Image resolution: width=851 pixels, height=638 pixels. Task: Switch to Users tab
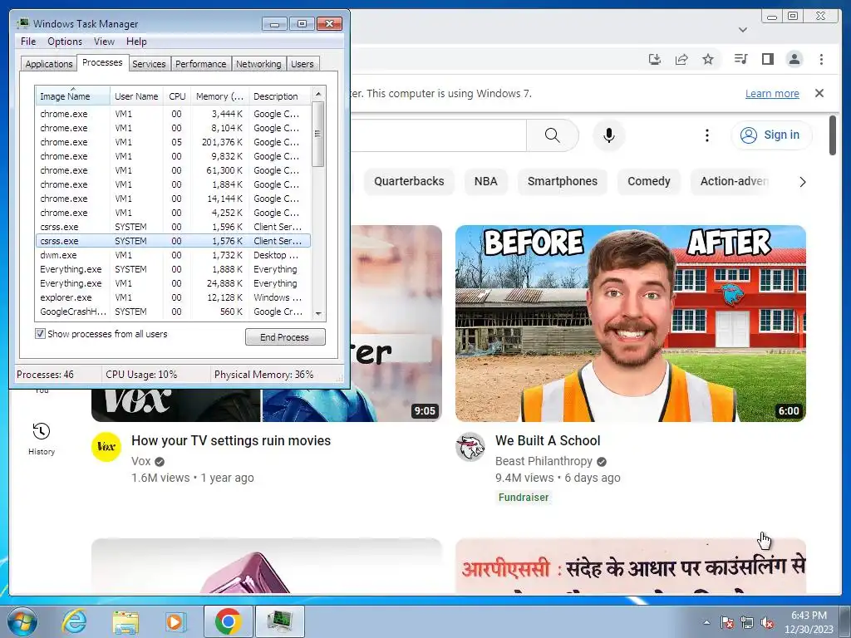303,64
